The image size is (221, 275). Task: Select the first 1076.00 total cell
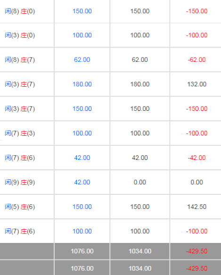coord(82,251)
